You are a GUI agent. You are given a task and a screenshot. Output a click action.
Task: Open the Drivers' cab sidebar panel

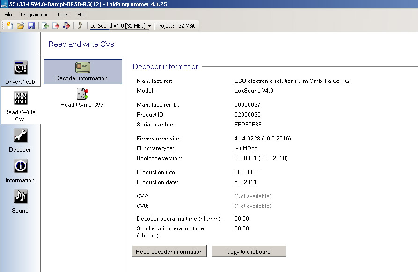(x=20, y=73)
